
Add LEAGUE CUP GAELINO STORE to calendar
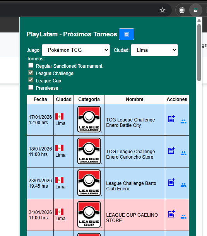(x=171, y=214)
